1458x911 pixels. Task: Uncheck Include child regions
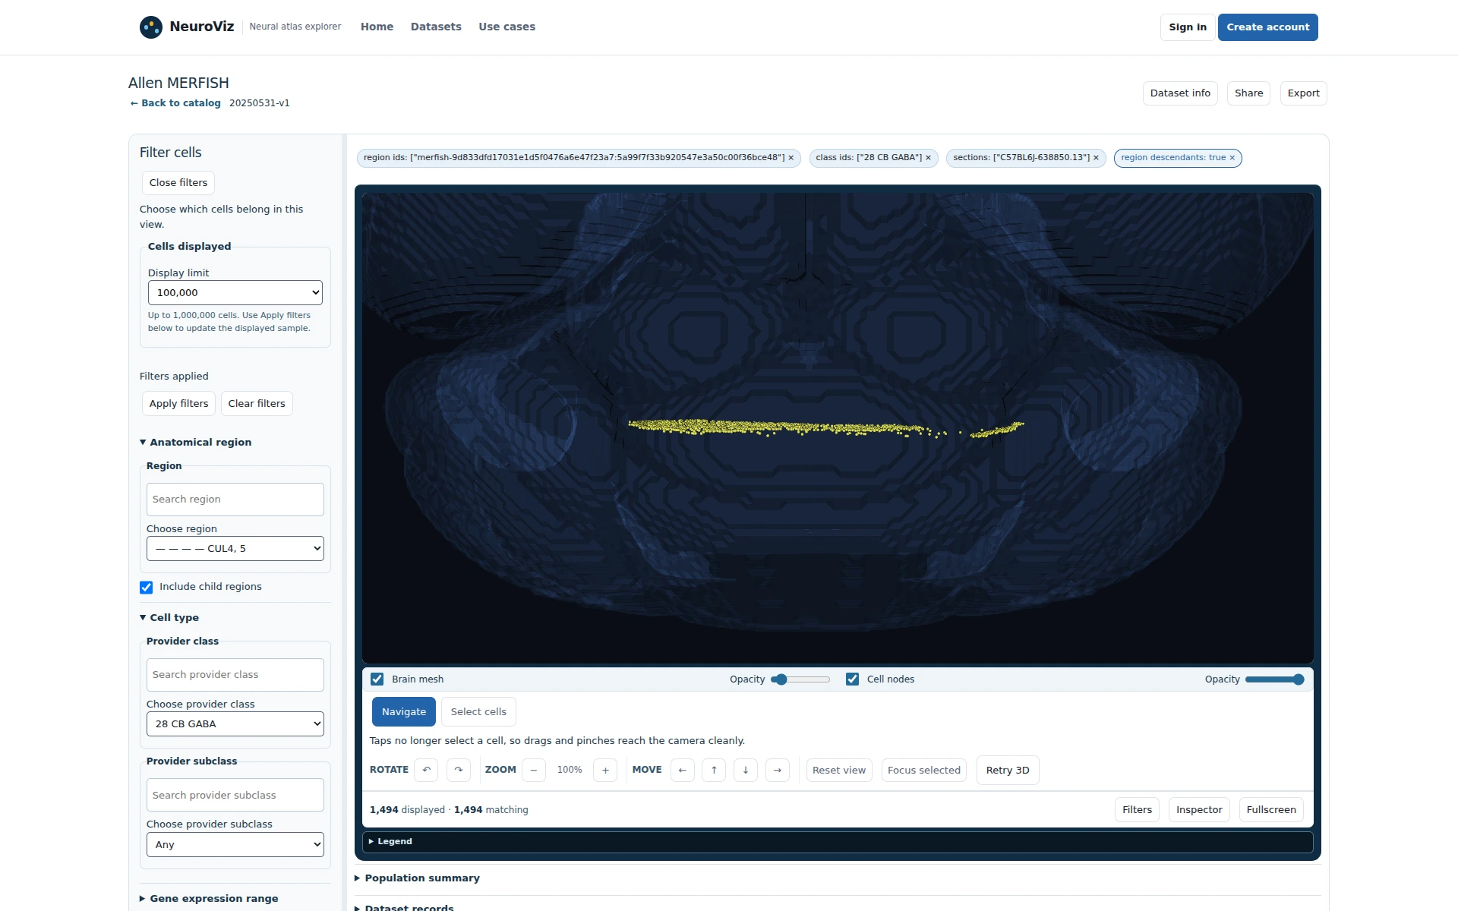coord(147,587)
